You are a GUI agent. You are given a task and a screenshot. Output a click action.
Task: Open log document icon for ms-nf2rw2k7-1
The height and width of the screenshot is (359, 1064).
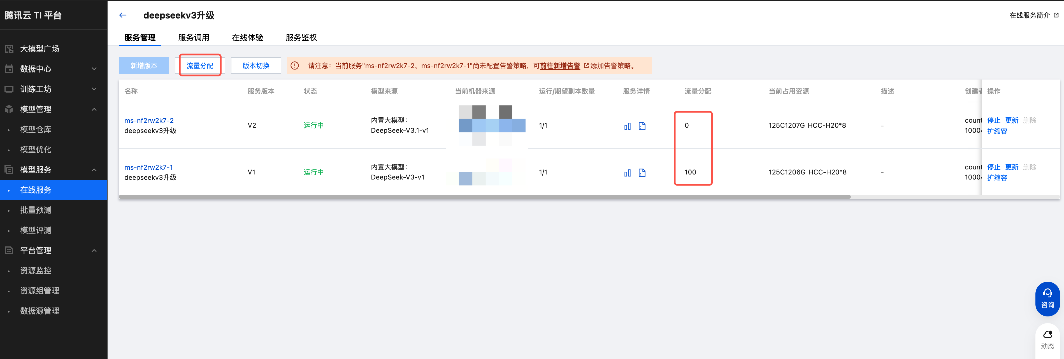point(642,172)
